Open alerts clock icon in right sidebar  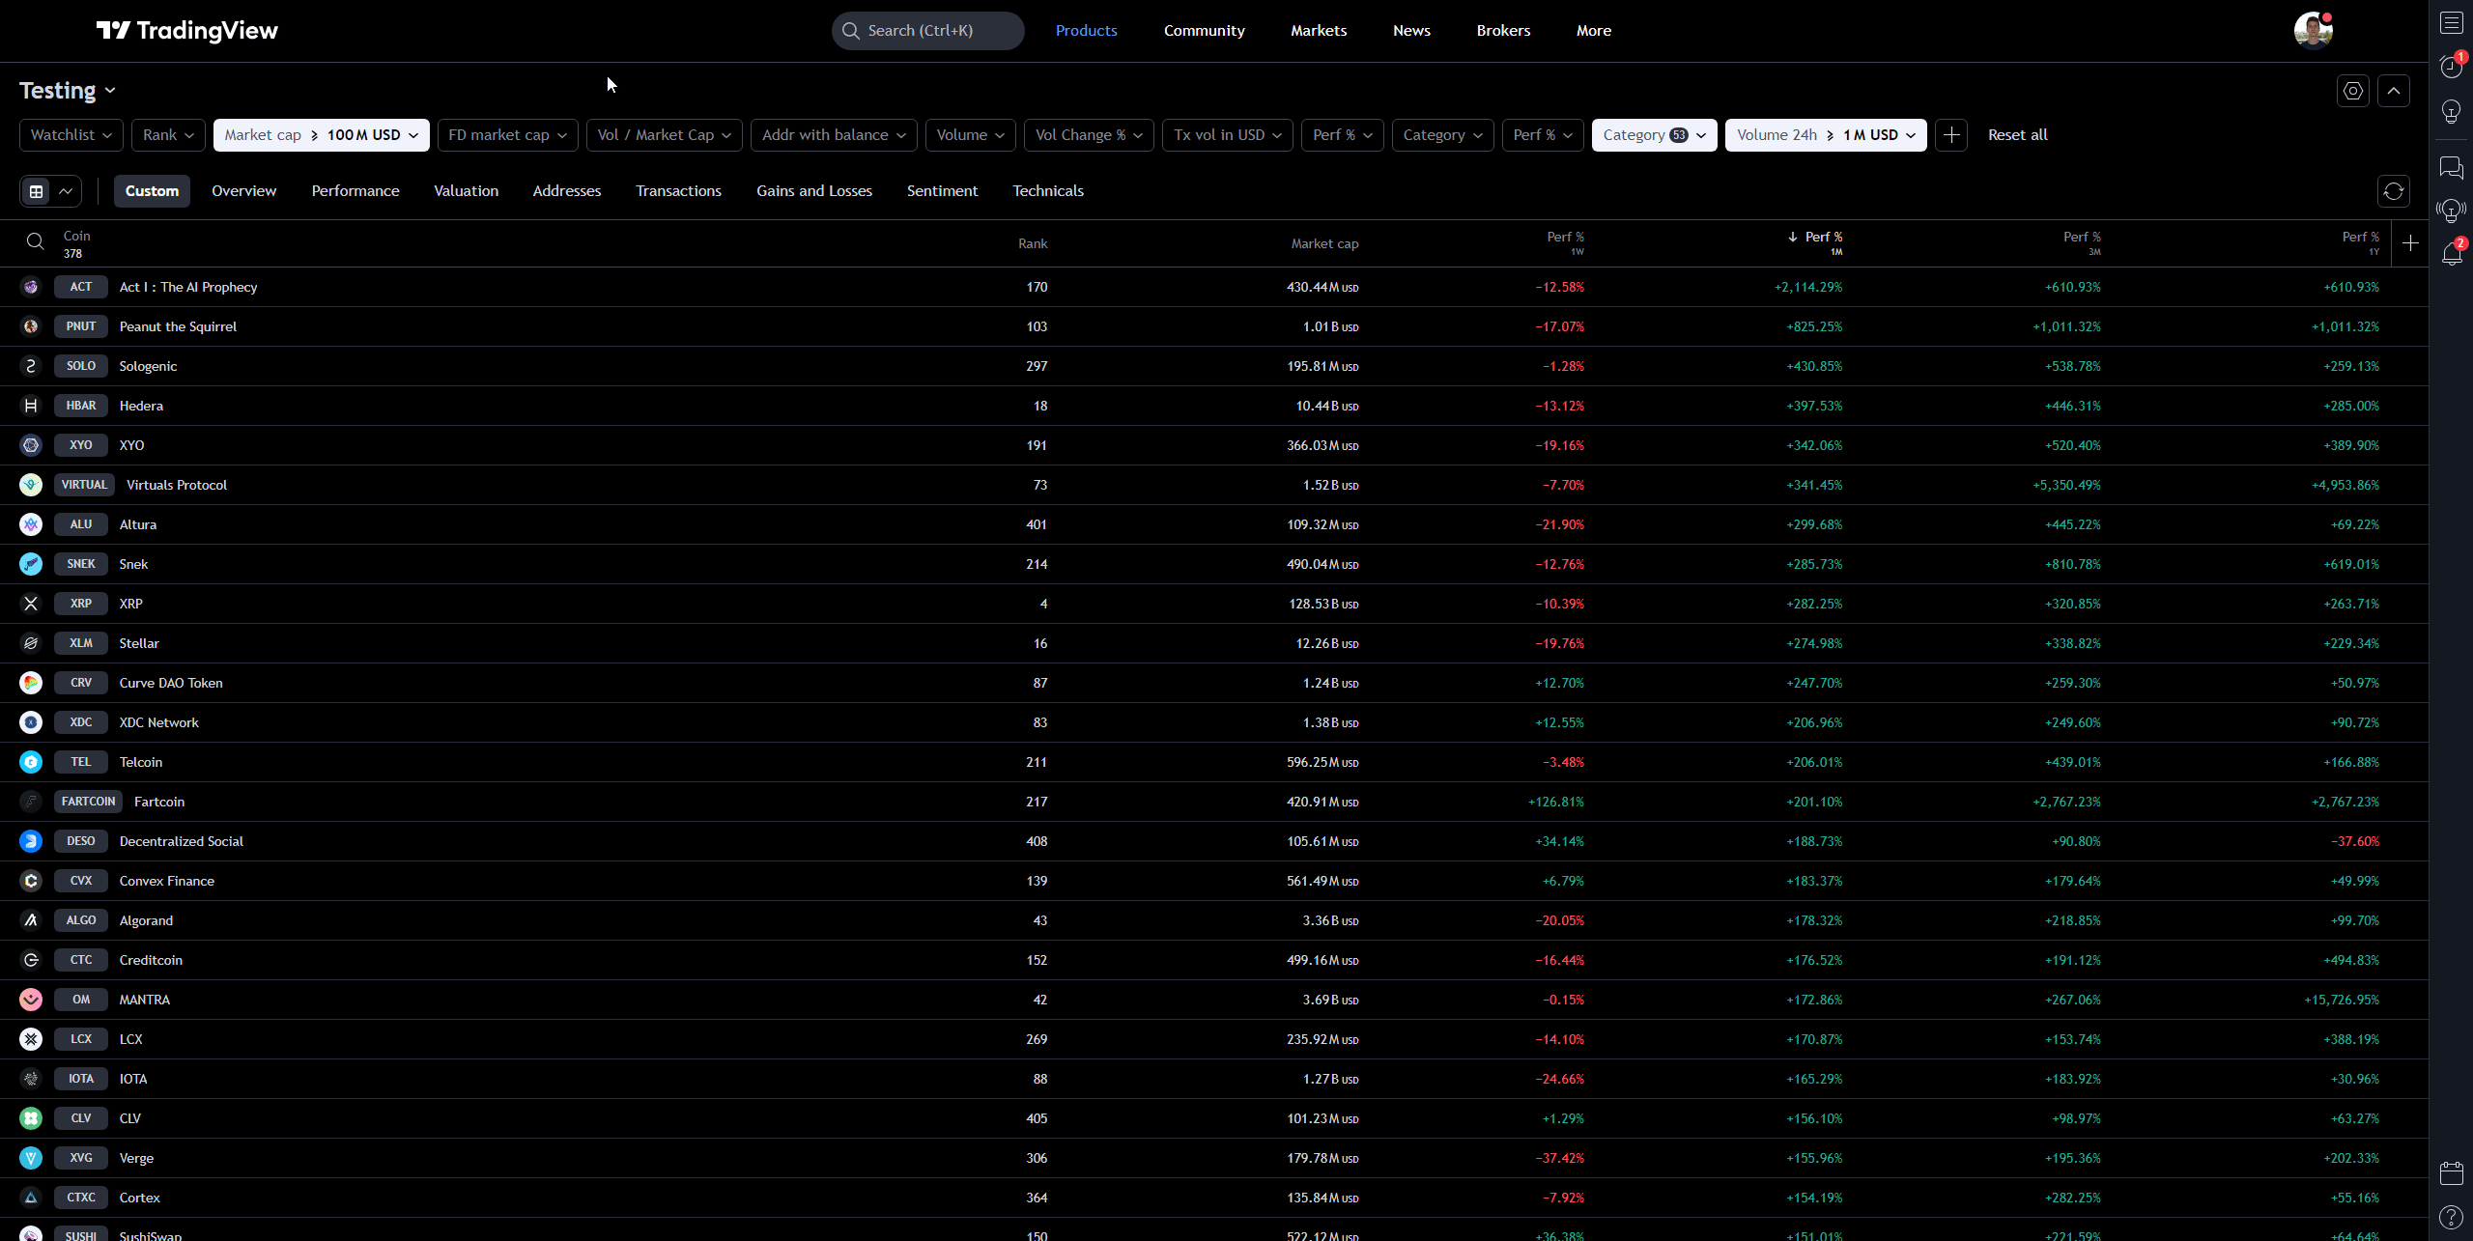[x=2452, y=66]
